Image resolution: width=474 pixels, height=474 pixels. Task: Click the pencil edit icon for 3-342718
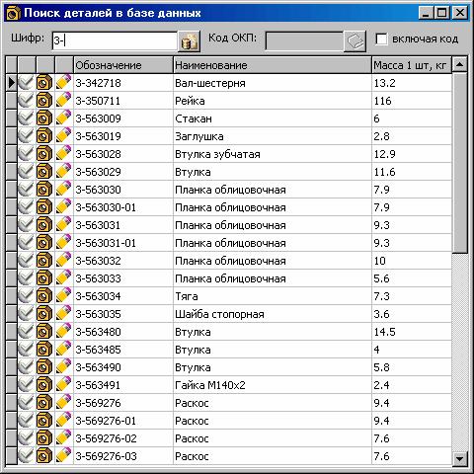point(63,82)
